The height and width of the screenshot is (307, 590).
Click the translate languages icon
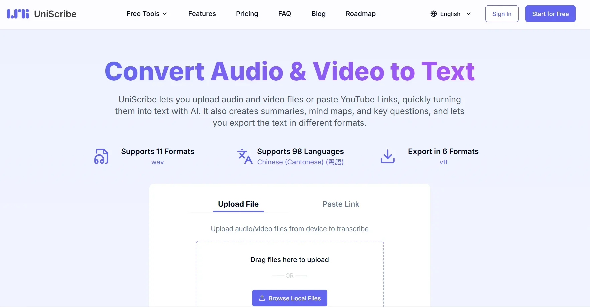click(245, 156)
